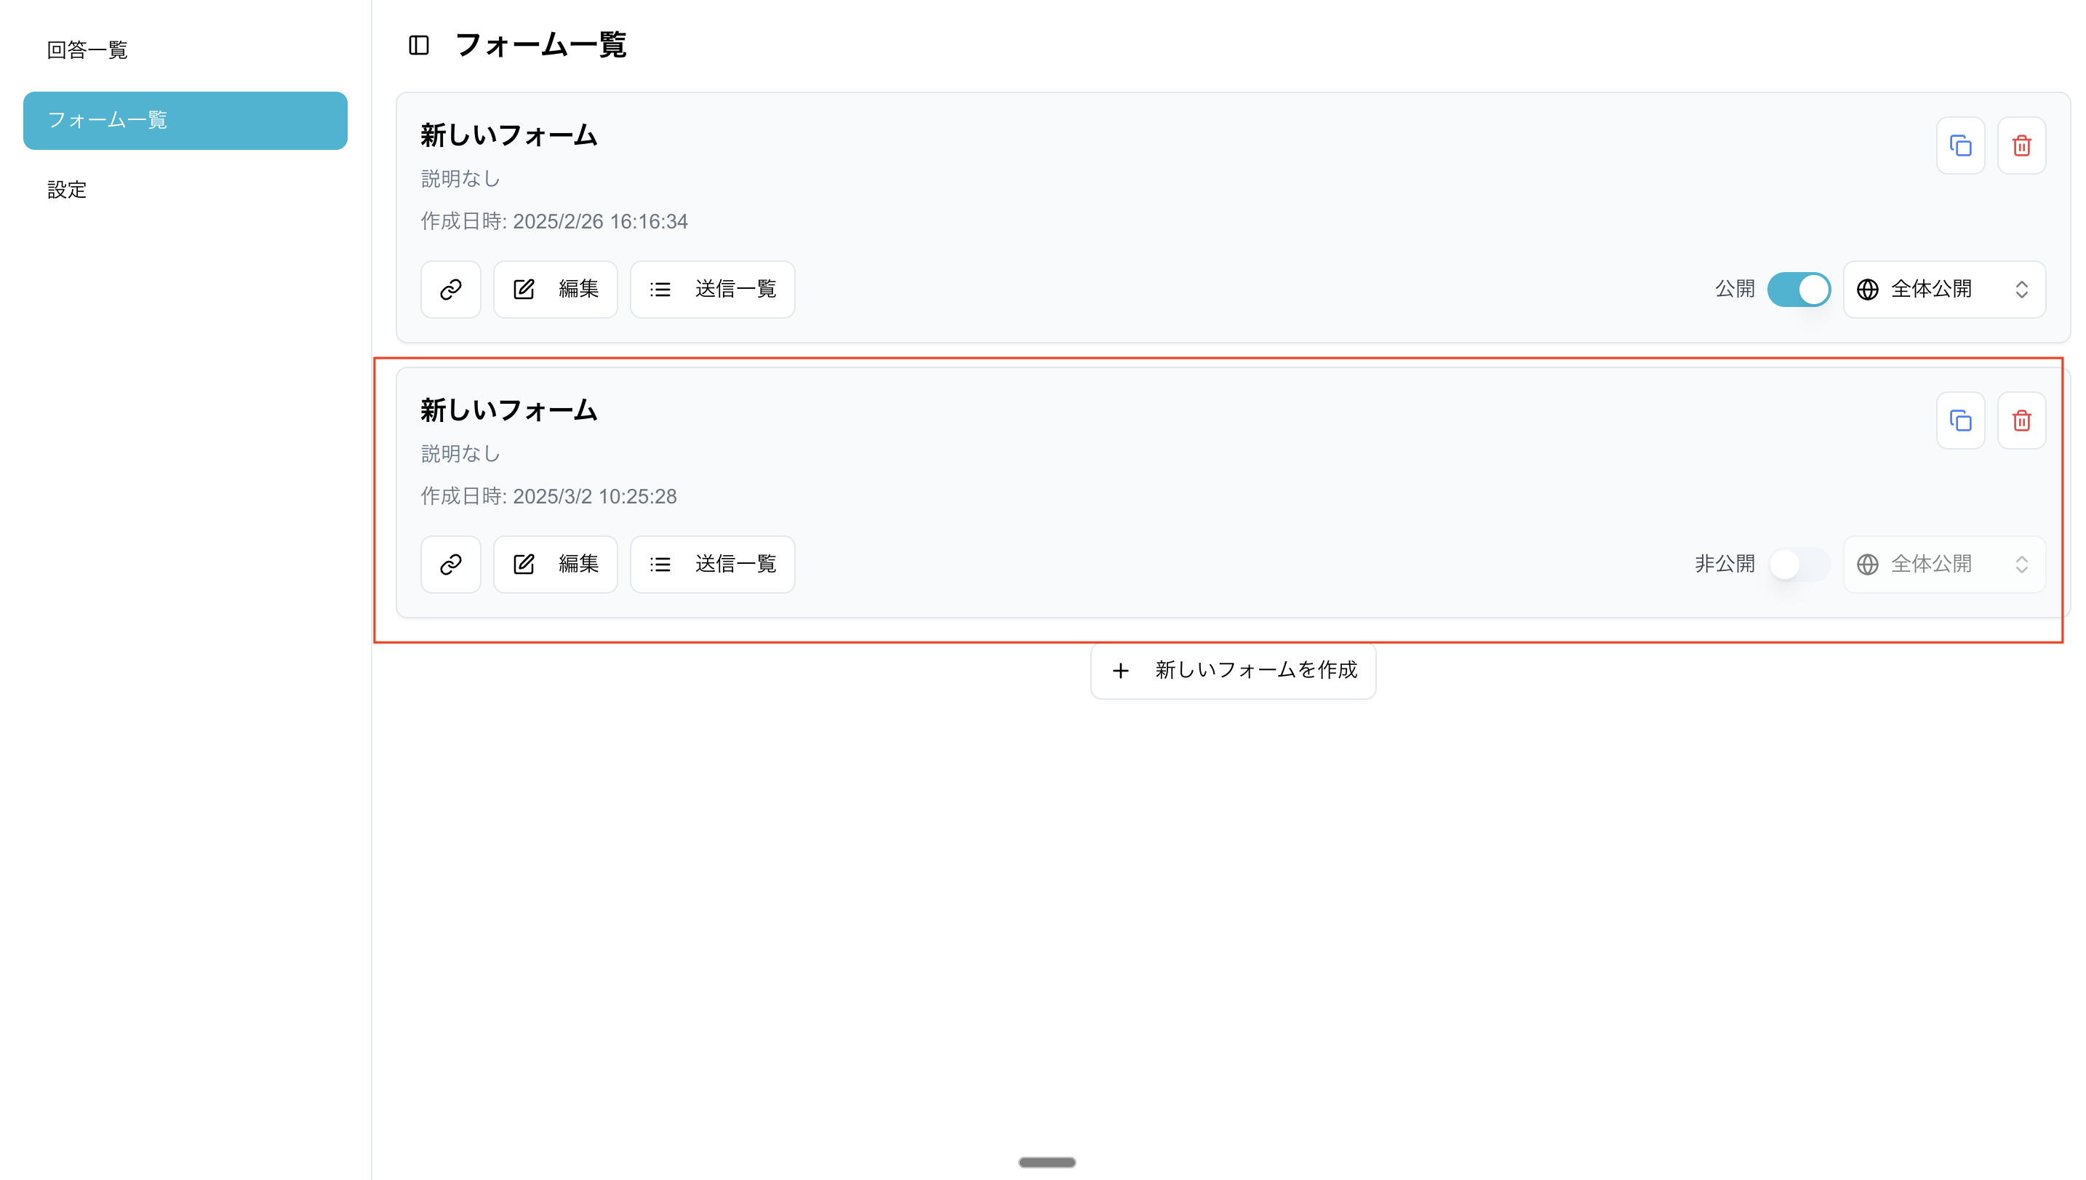Turn off the 公開 switch on first form
2086x1180 pixels.
(1797, 290)
